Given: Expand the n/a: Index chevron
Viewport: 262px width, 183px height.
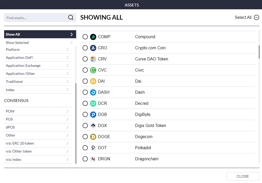Looking at the screenshot, I should coord(67,159).
